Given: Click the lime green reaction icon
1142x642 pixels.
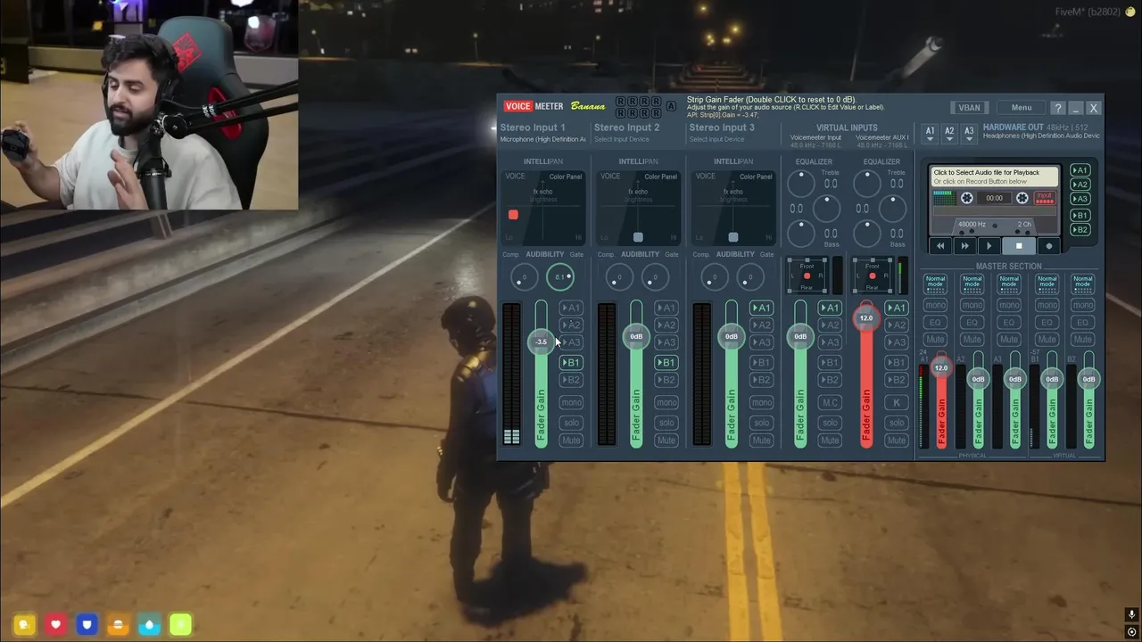Looking at the screenshot, I should point(181,625).
